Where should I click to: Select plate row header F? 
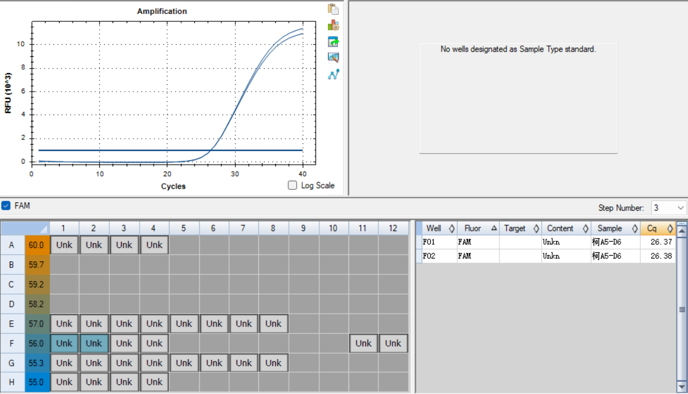point(12,343)
